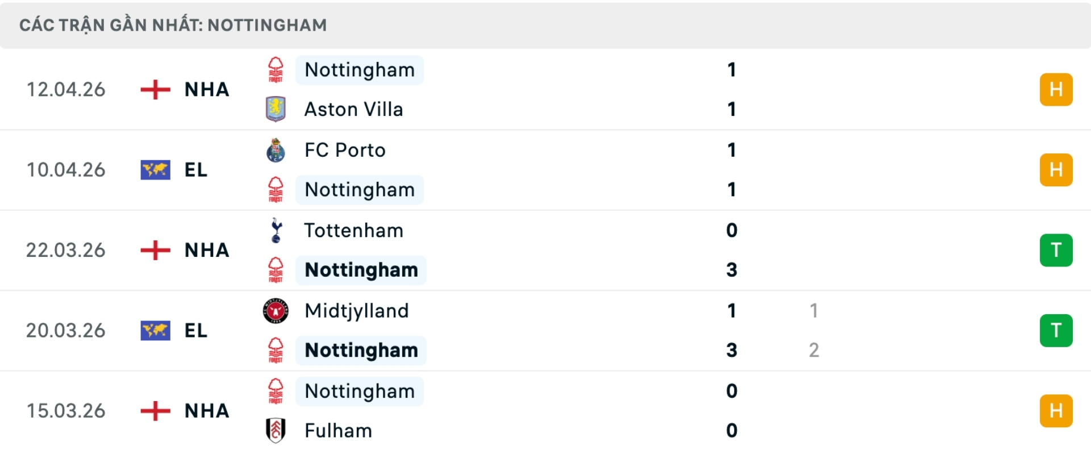Open the FC Porto team link

345,150
